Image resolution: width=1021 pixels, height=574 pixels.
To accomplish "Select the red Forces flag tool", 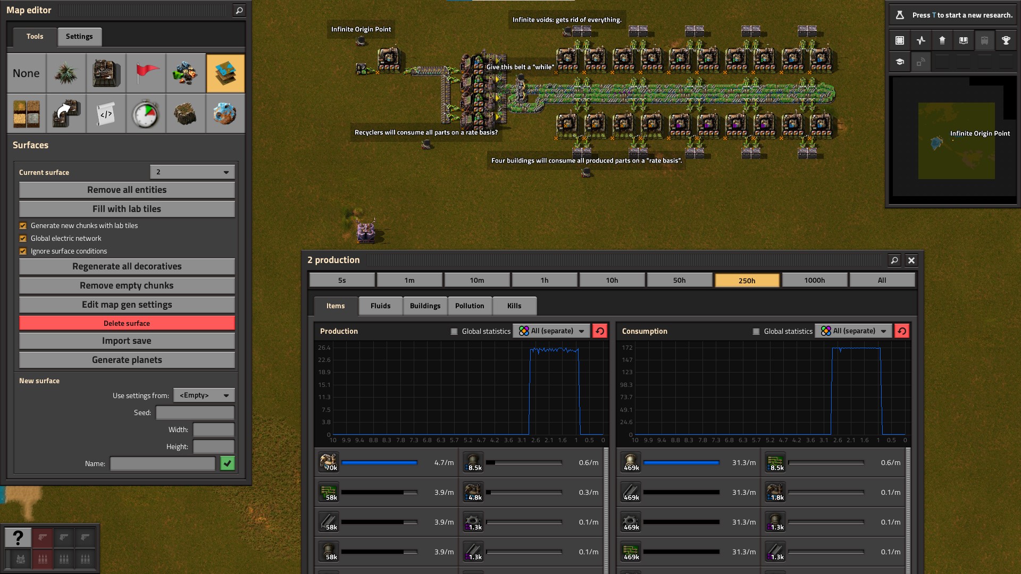I will pyautogui.click(x=146, y=73).
